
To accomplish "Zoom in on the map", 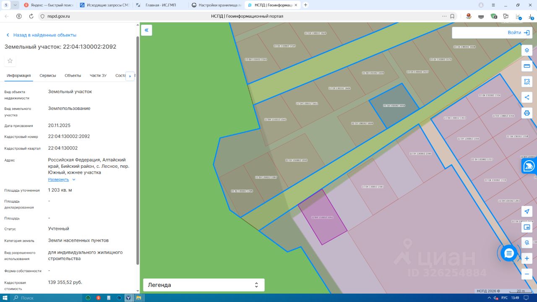I will click(x=527, y=258).
